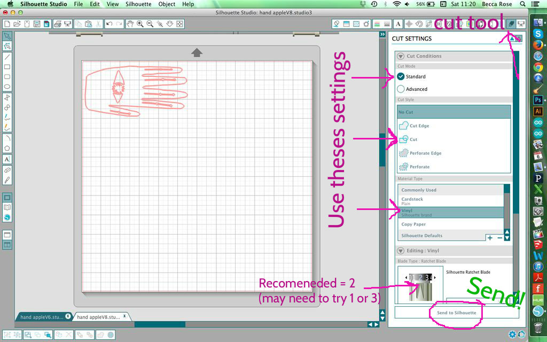Image resolution: width=547 pixels, height=342 pixels.
Task: Select Vinyl Silhouette brand material
Action: 451,213
